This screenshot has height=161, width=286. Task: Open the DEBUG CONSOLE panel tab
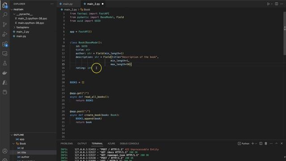coord(129,144)
